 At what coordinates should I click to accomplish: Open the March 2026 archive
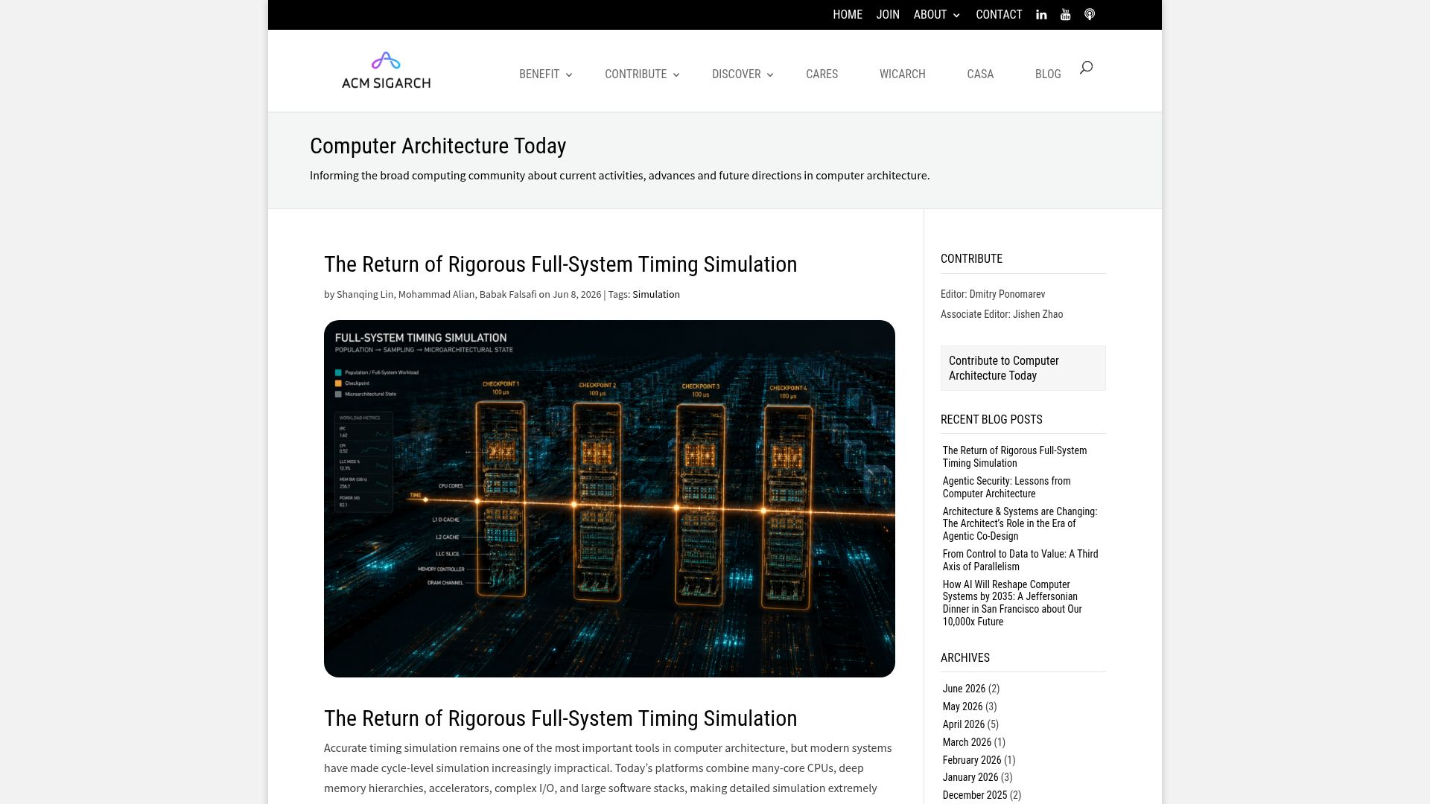(967, 742)
